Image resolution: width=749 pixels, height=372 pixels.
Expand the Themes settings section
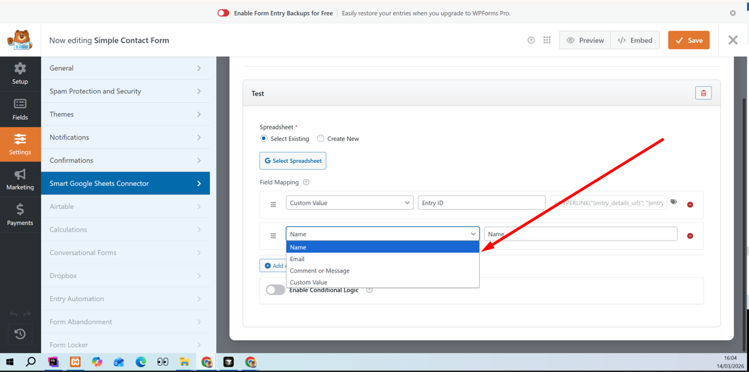[125, 114]
